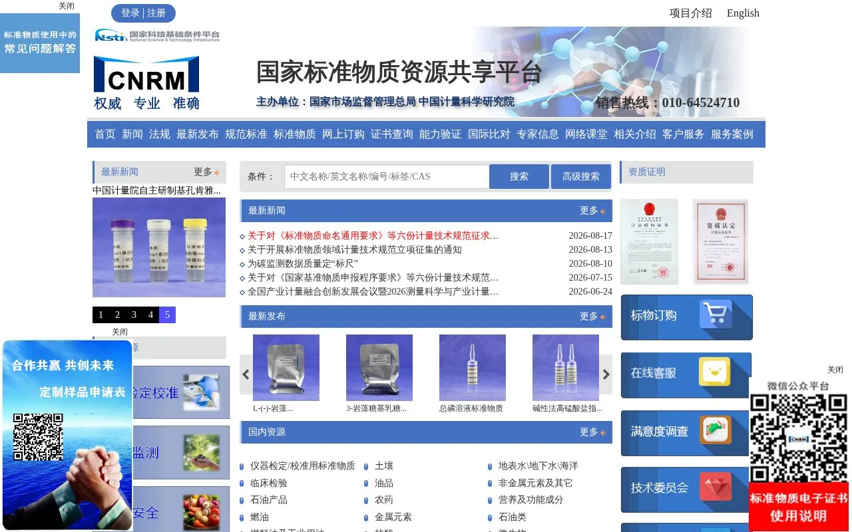The width and height of the screenshot is (852, 532).
Task: Click the shopping cart icon for 标物订购
Action: pos(716,315)
